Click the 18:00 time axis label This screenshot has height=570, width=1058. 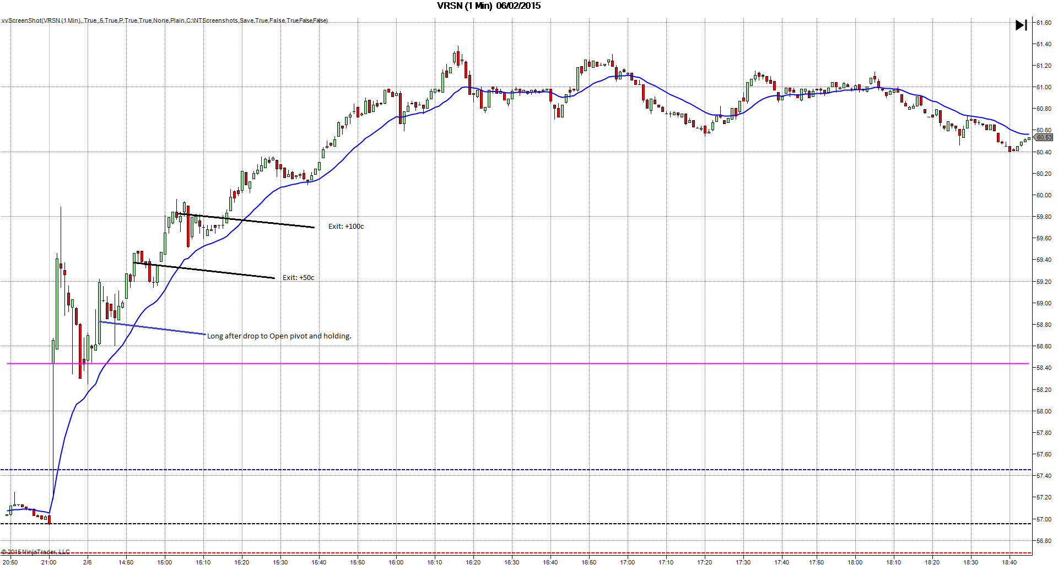click(x=855, y=562)
